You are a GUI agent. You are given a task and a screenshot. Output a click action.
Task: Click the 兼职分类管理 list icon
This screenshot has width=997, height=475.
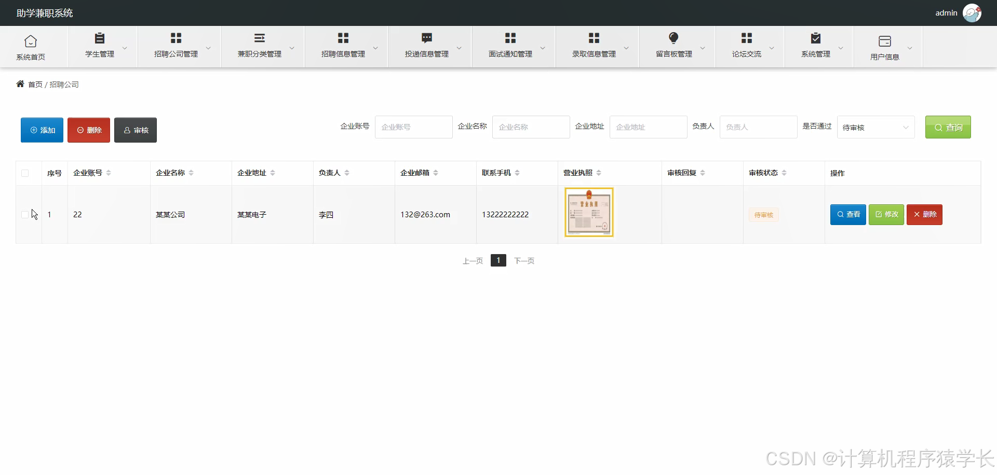pos(260,38)
